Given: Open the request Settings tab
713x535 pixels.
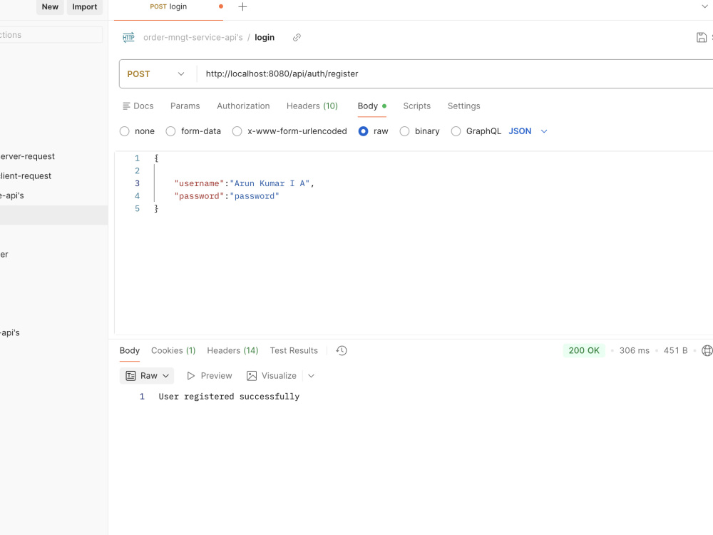Looking at the screenshot, I should click(x=464, y=106).
